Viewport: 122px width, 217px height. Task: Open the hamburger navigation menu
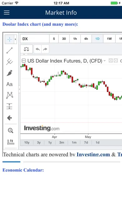point(7,12)
